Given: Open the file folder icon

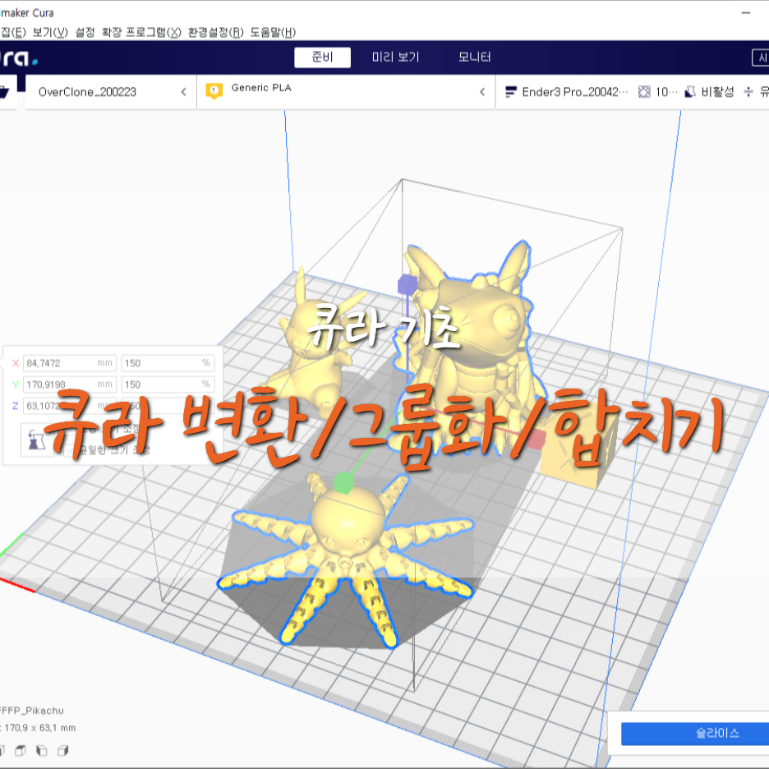Looking at the screenshot, I should point(4,92).
